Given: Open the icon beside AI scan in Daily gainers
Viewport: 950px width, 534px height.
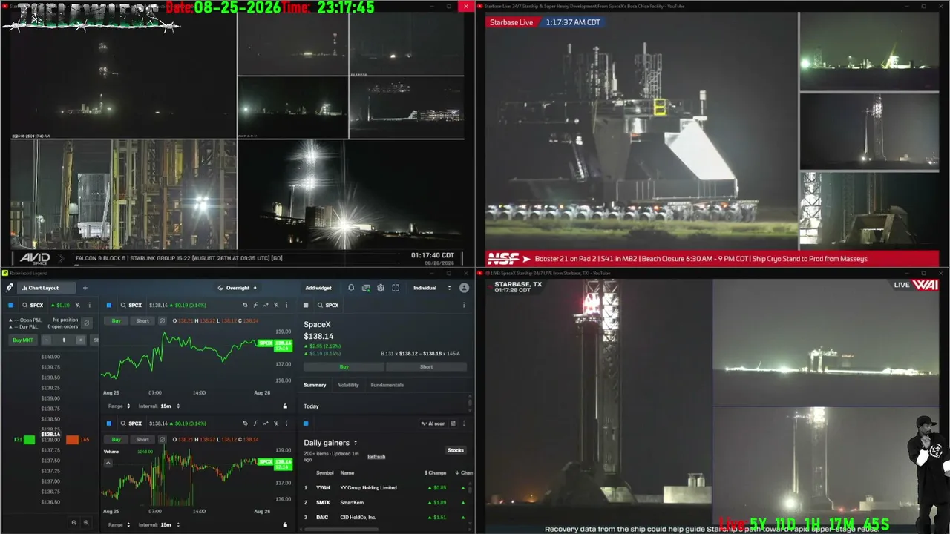Looking at the screenshot, I should point(453,423).
